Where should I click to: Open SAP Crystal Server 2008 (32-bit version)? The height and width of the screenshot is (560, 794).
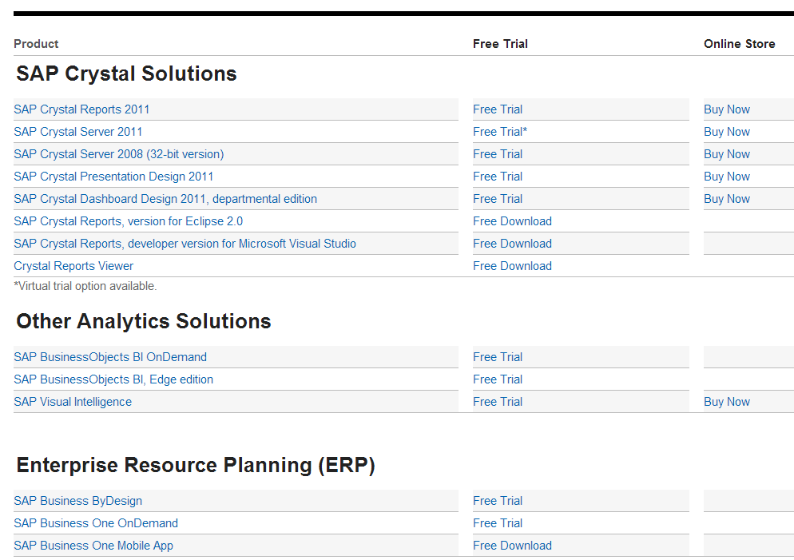tap(118, 154)
